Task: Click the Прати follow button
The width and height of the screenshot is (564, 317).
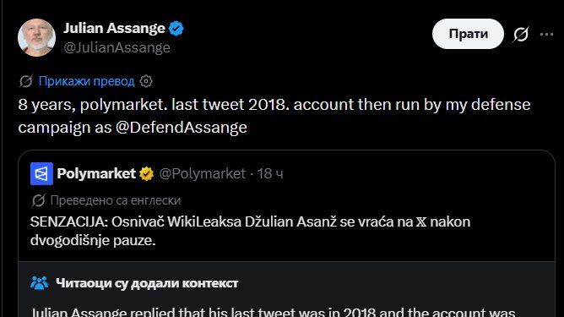Action: 468,34
